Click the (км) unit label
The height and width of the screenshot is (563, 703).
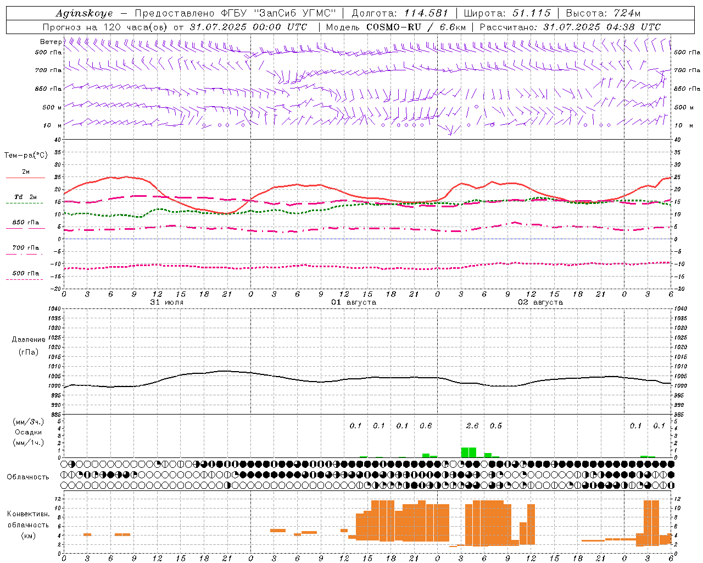point(29,535)
